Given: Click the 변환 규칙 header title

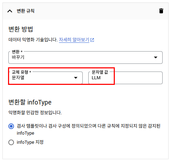Looking at the screenshot, I should pos(25,11).
